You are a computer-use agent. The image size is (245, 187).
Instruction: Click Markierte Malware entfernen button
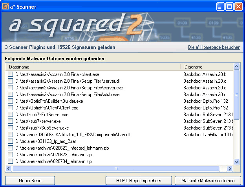click(x=208, y=181)
